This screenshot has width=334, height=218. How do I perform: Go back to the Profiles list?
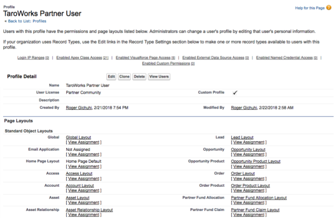(x=26, y=21)
